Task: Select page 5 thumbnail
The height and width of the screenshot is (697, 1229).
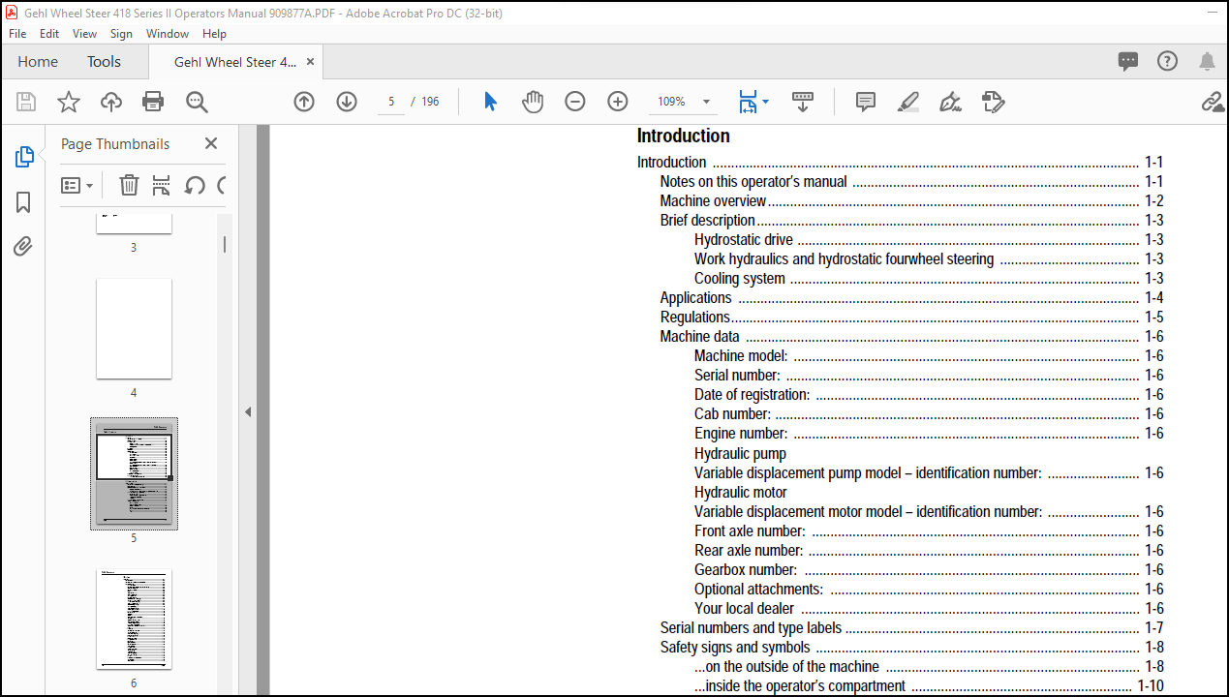Action: coord(134,473)
